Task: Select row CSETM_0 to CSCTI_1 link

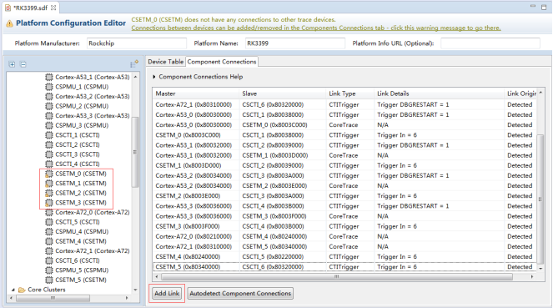Action: (x=345, y=135)
